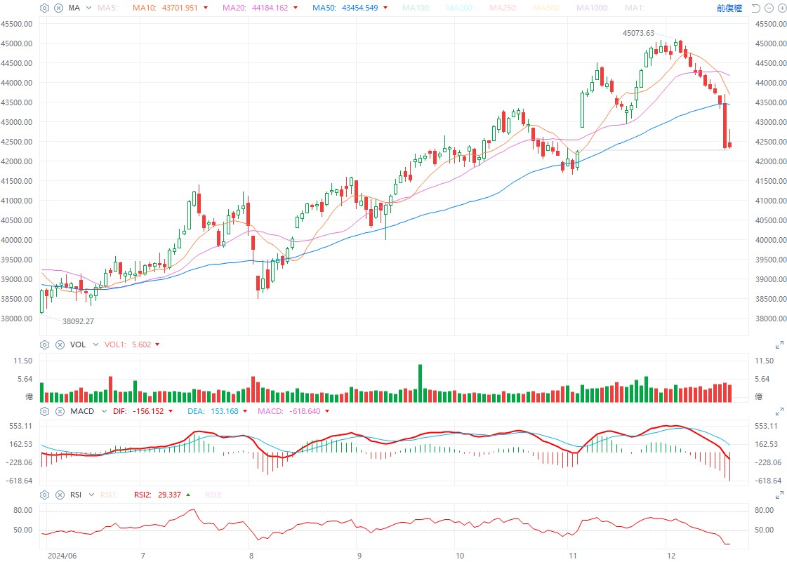Zoom in the chart with the plus icon

point(782,8)
